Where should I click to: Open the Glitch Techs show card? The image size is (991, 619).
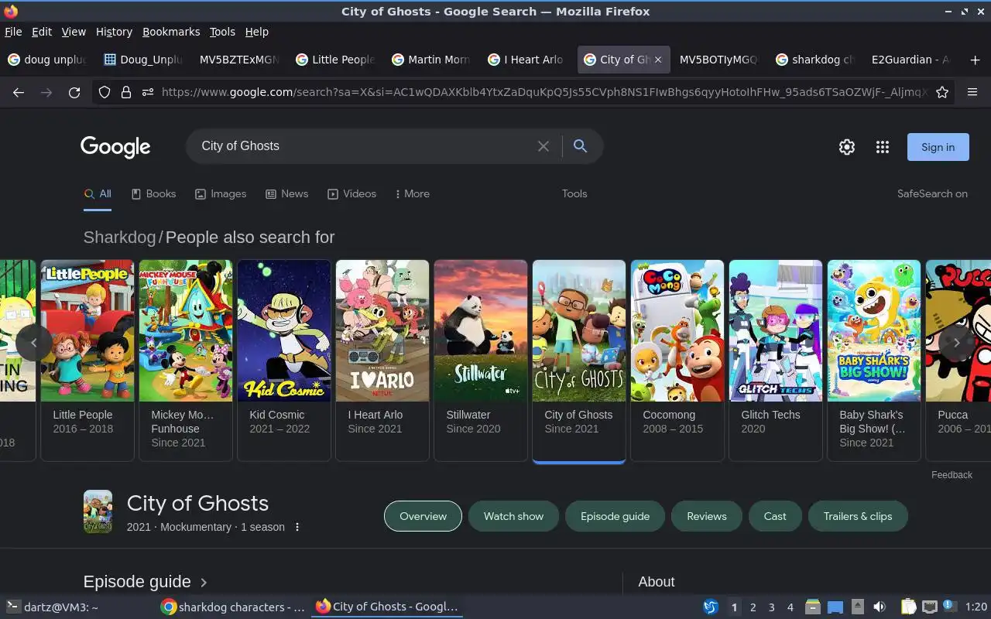click(x=776, y=361)
